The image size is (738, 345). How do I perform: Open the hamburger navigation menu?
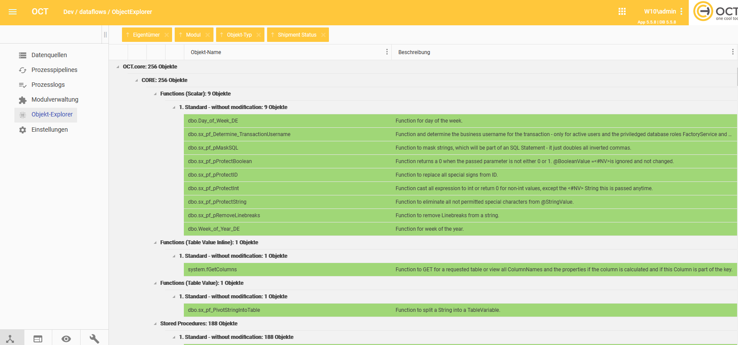tap(13, 12)
